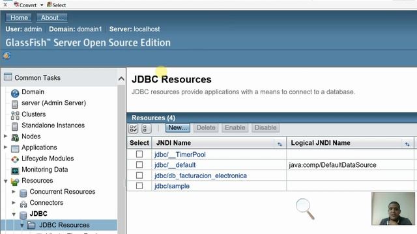Click the New... button

pos(178,127)
